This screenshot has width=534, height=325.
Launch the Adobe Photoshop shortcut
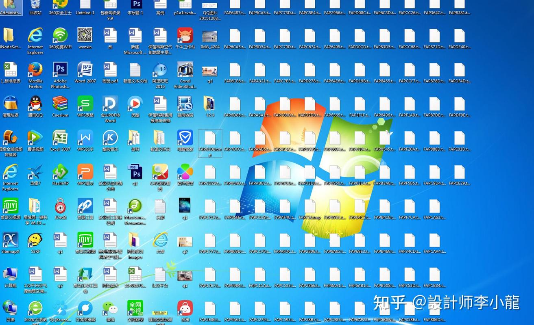60,70
